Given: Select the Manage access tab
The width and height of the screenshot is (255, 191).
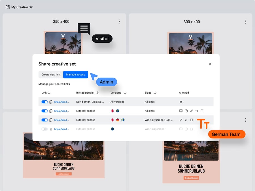Looking at the screenshot, I should click(x=75, y=75).
